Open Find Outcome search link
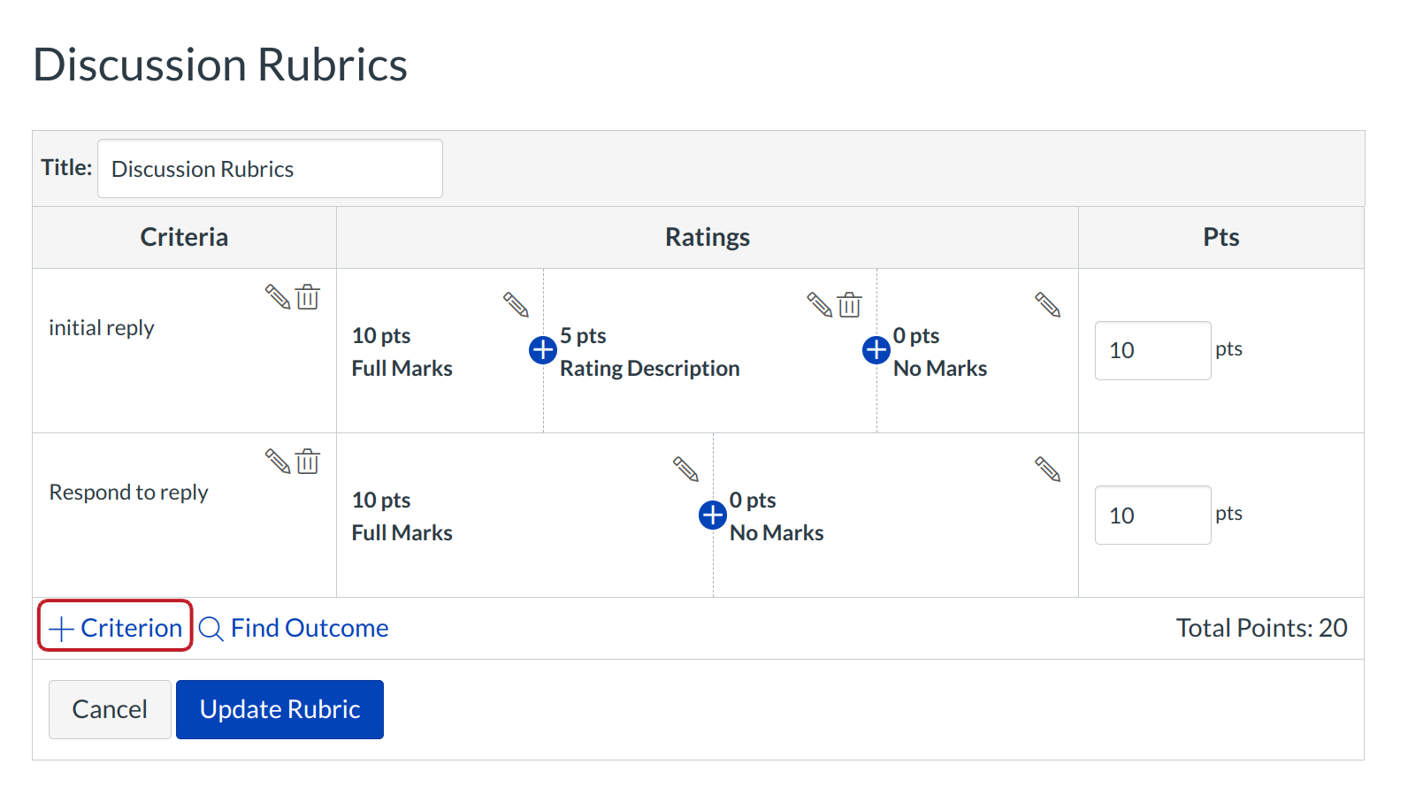 (295, 628)
